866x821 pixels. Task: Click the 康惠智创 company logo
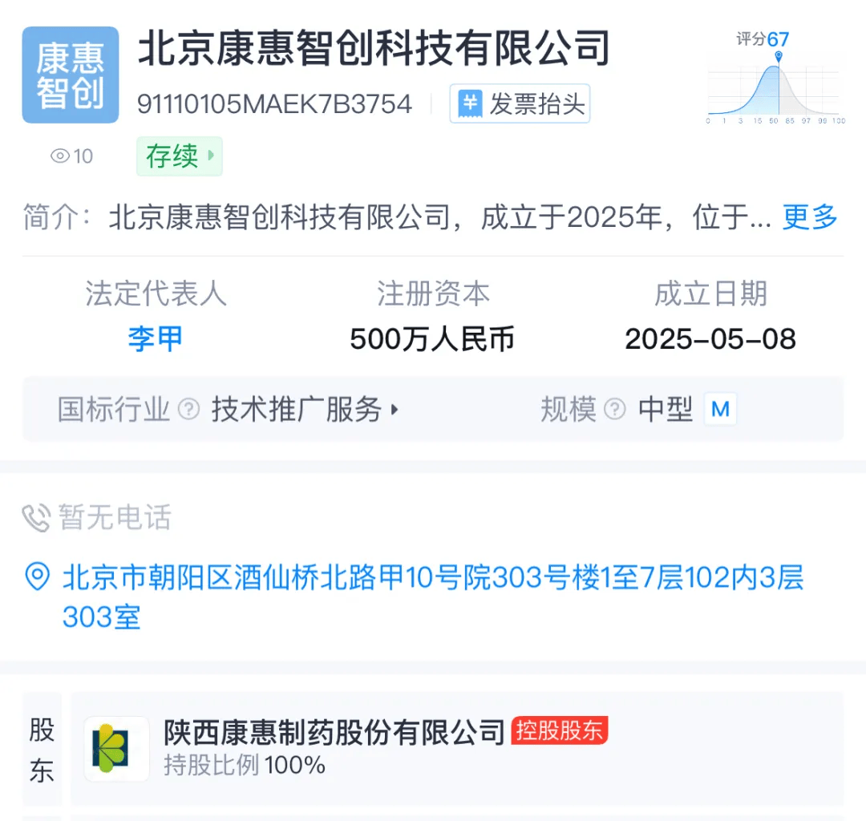(70, 75)
